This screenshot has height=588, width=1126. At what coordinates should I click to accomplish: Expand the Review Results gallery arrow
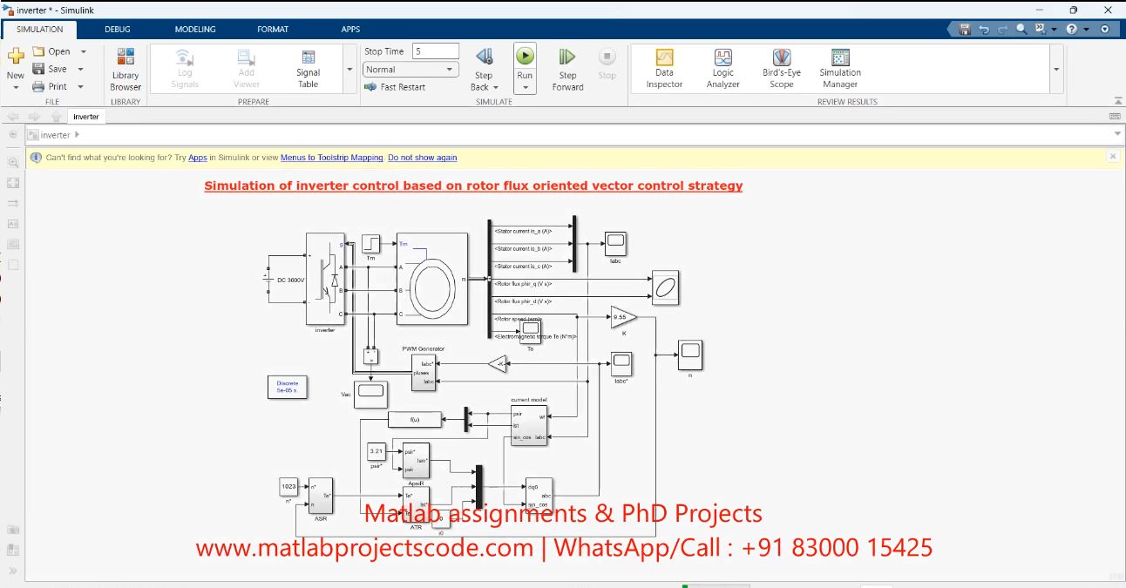(x=1056, y=70)
